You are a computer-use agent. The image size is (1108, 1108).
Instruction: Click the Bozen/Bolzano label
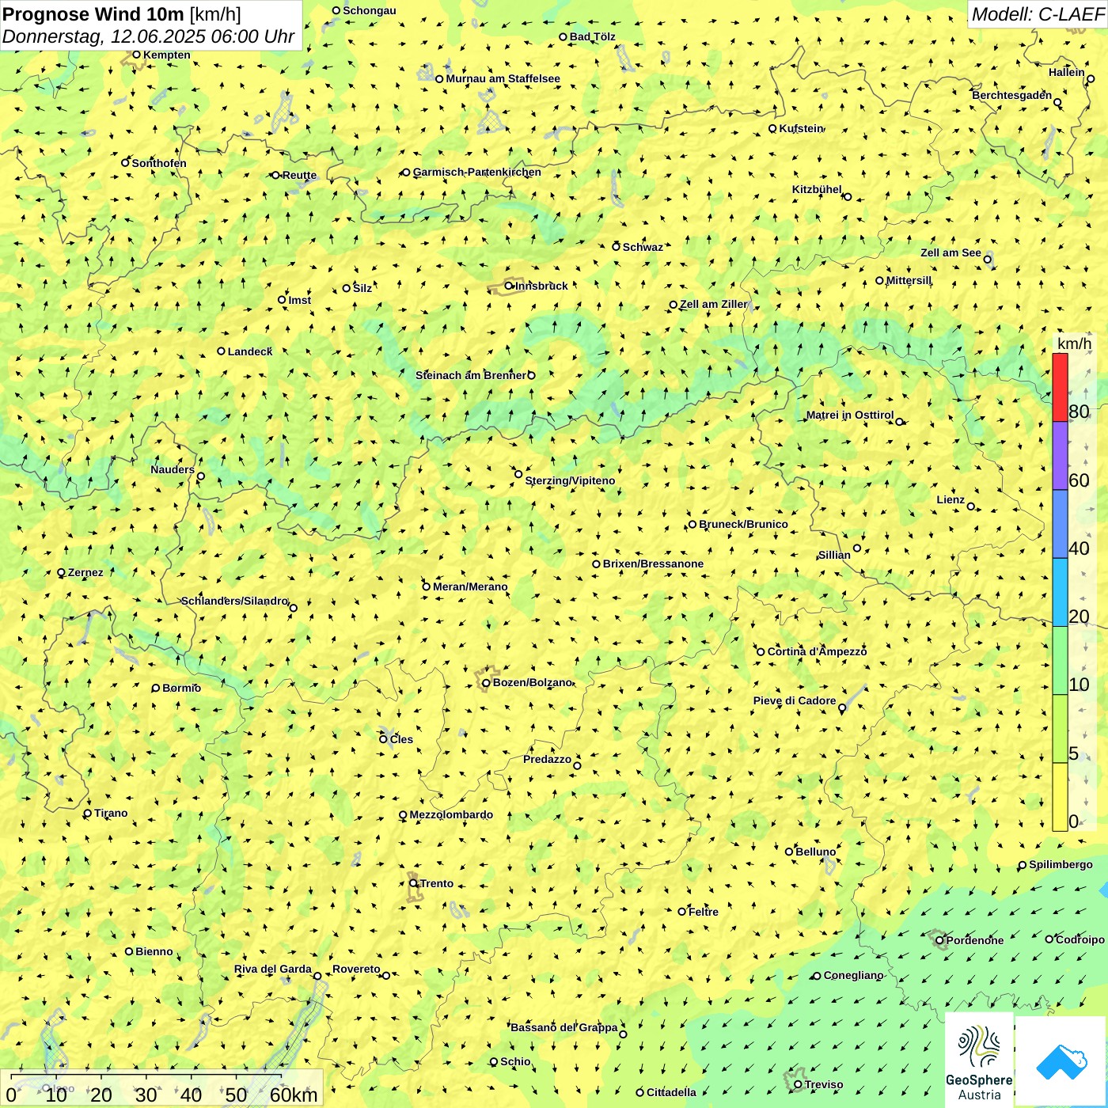click(x=532, y=682)
